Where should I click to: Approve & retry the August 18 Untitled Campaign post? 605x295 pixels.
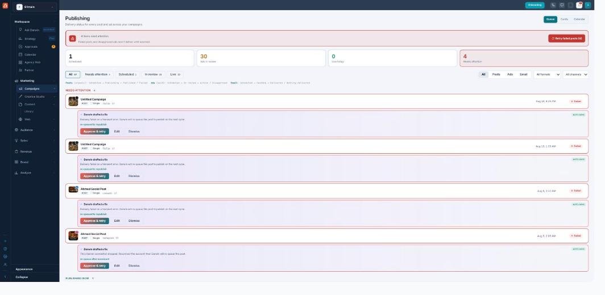pos(94,131)
